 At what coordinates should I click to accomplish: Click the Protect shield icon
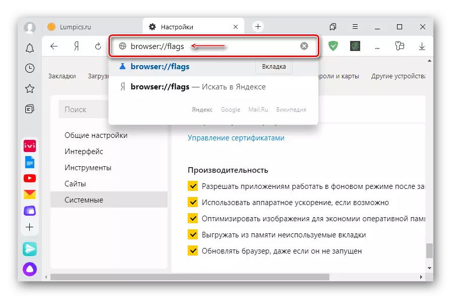[333, 46]
